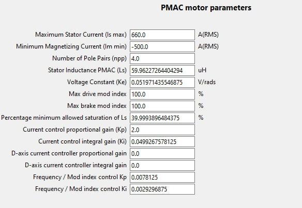Click the Maximum Stator Current input field

point(162,35)
